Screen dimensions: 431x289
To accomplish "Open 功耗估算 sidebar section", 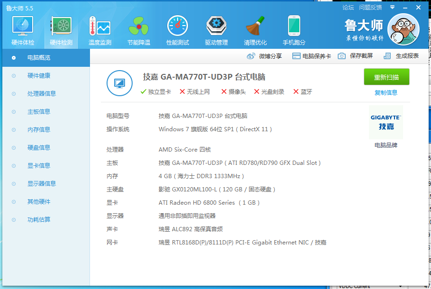I will 46,220.
